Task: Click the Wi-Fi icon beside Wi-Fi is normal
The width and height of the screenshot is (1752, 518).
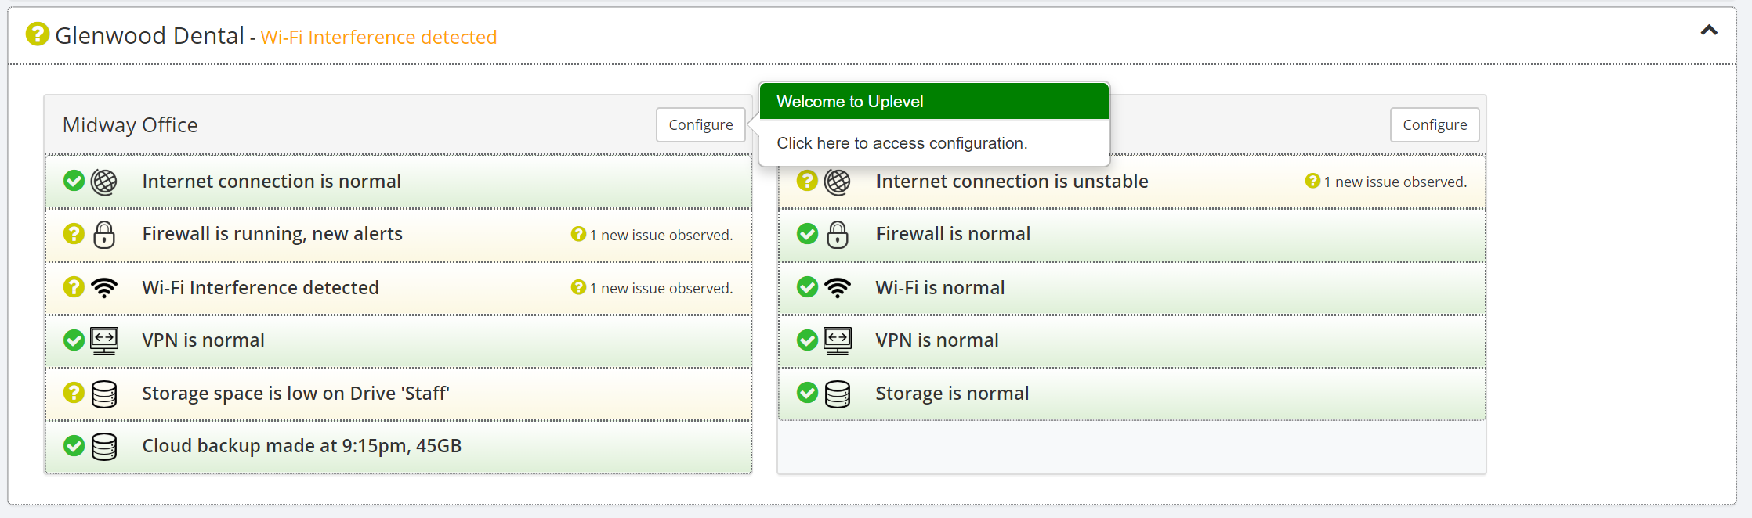Action: click(838, 288)
